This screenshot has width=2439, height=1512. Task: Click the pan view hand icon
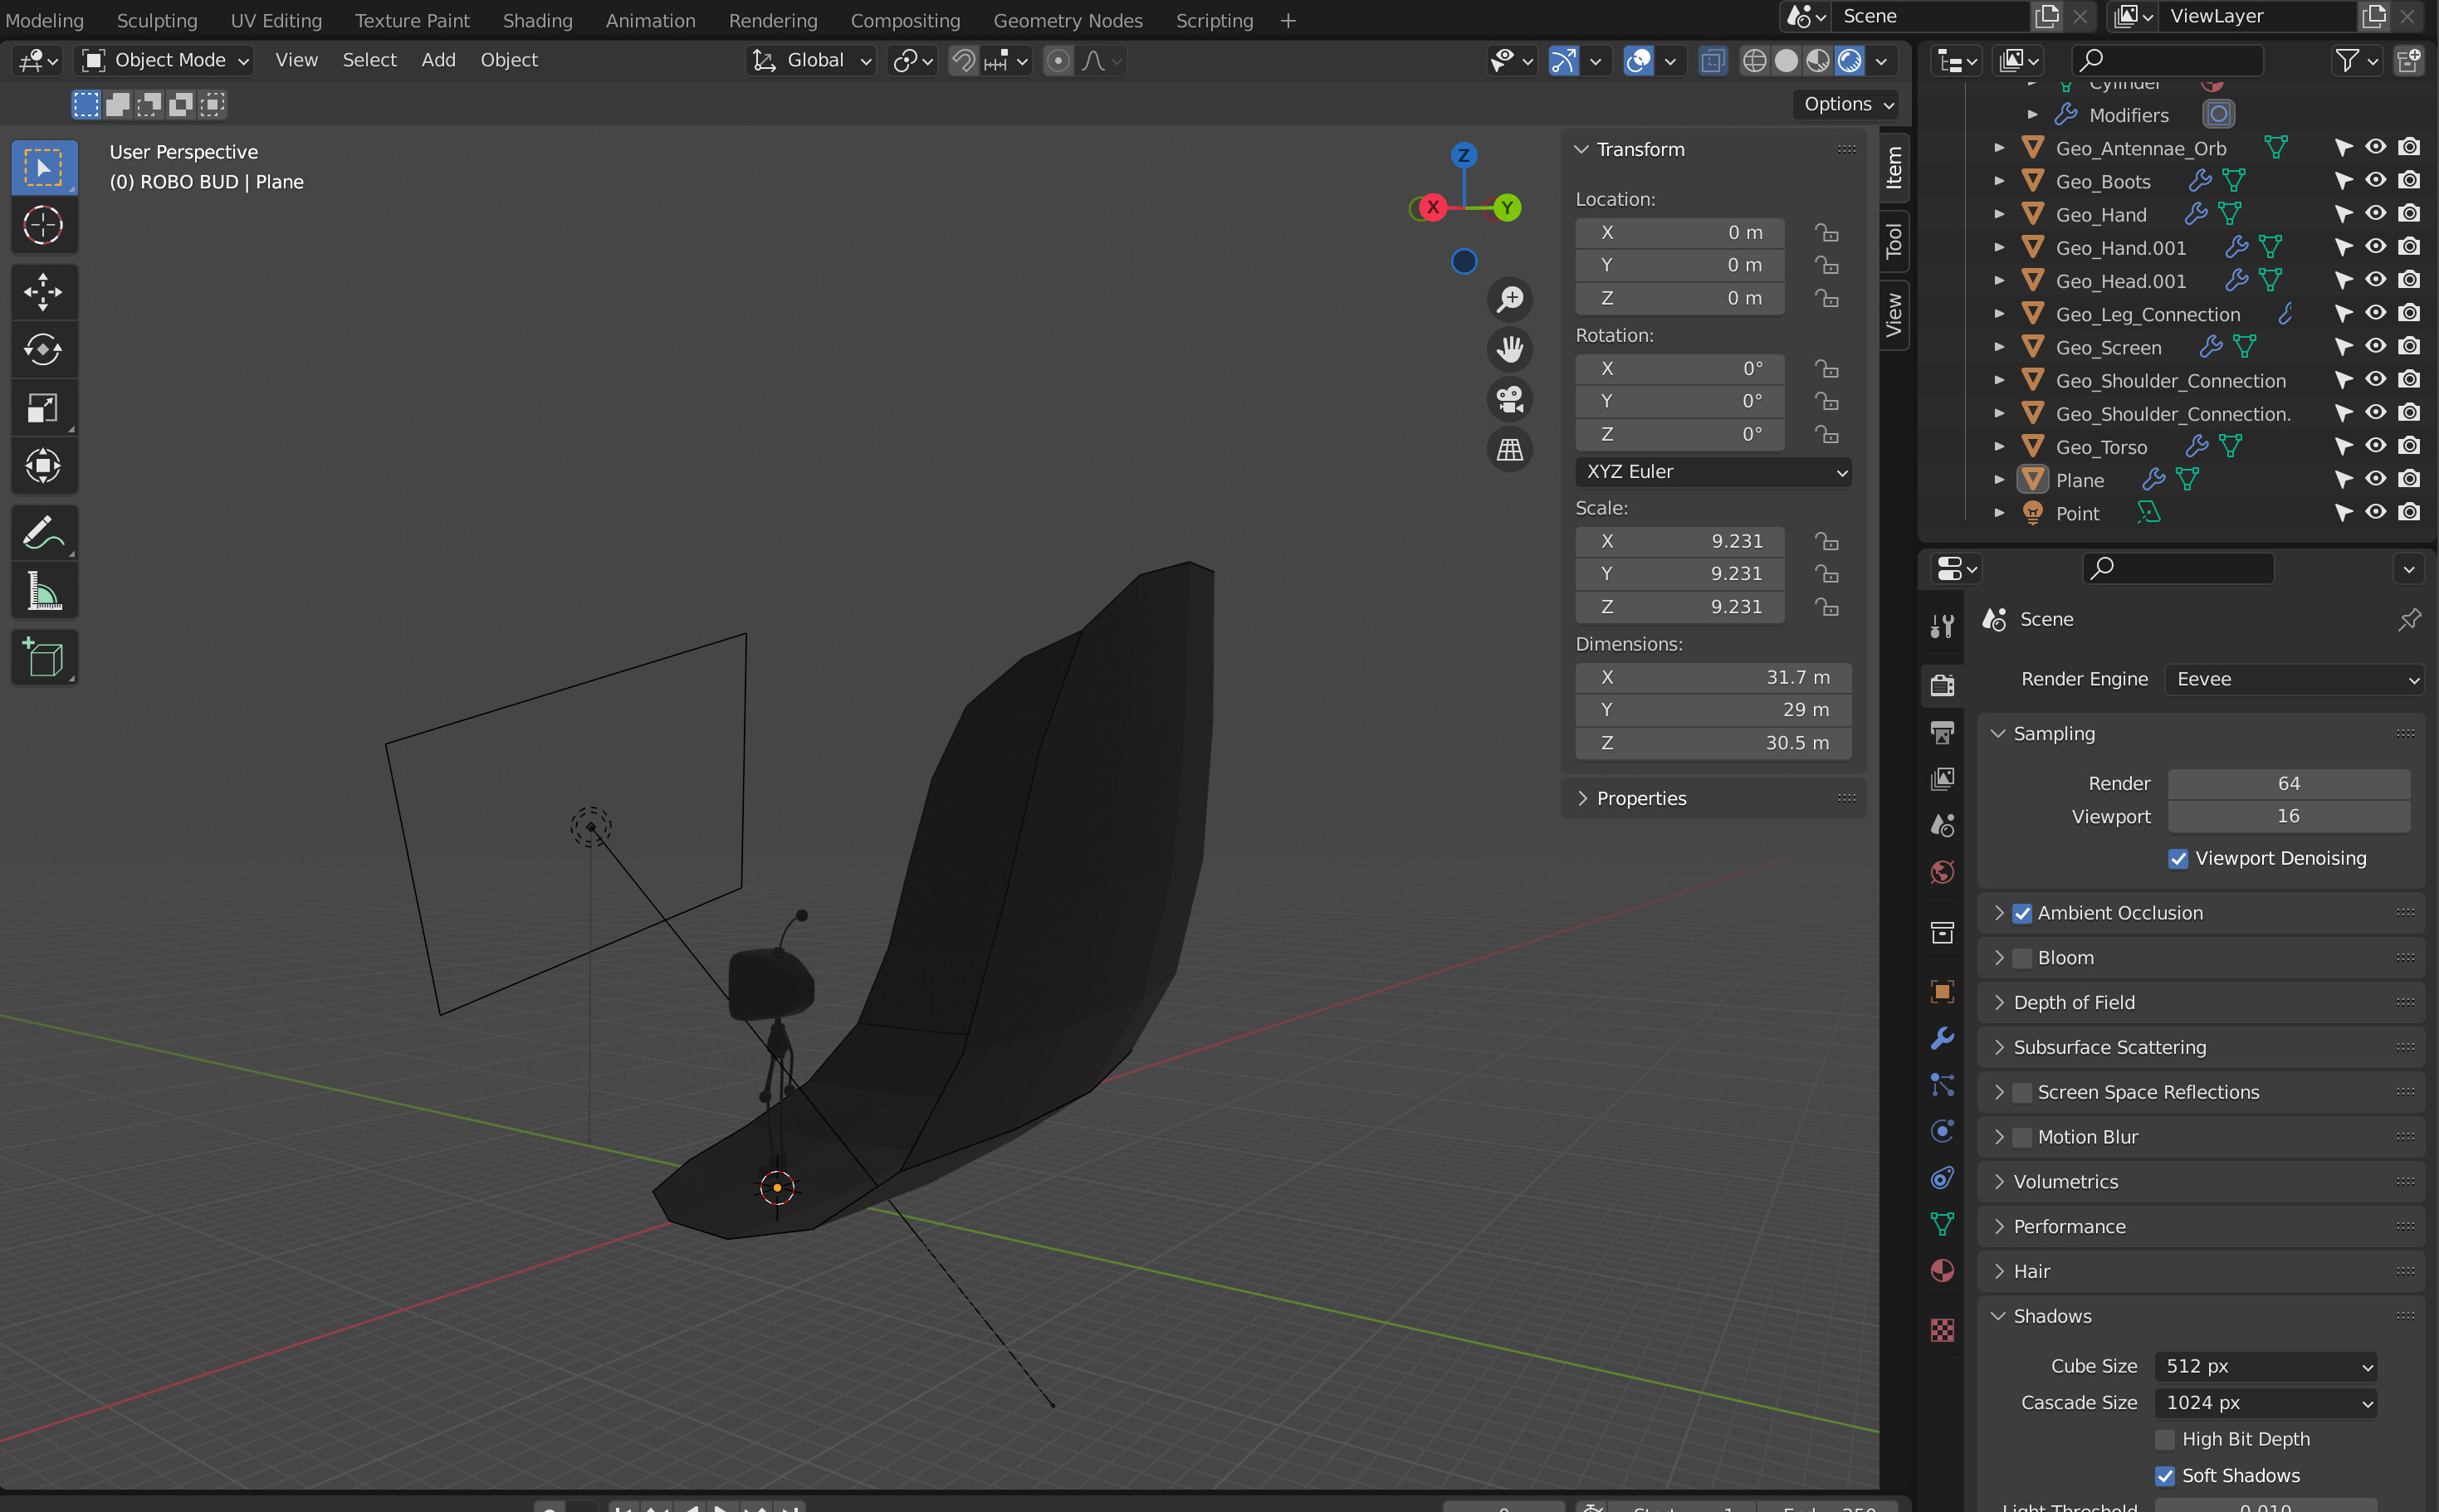coord(1509,349)
